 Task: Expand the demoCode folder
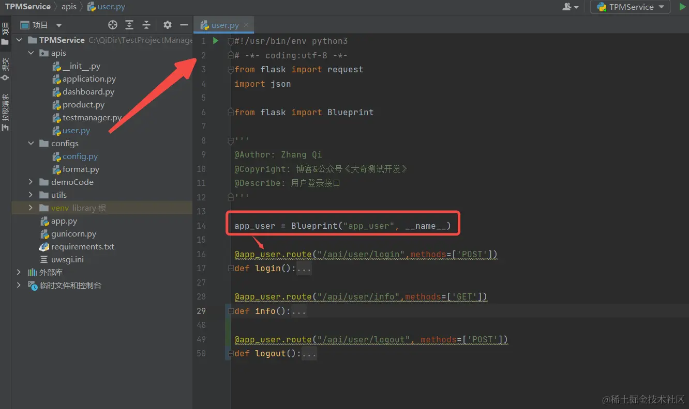tap(31, 182)
